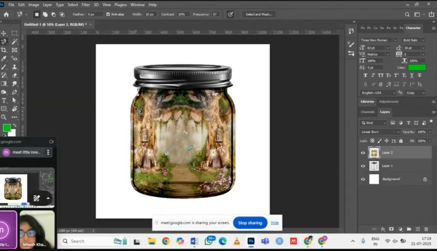The height and width of the screenshot is (251, 437).
Task: Select the Horizontal Type tool
Action: click(x=4, y=100)
